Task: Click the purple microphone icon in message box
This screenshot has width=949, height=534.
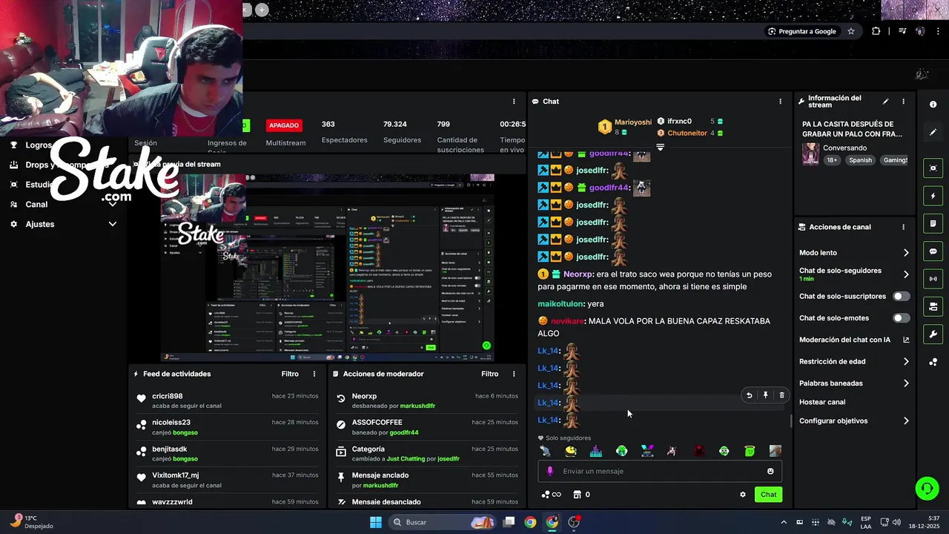Action: 549,471
